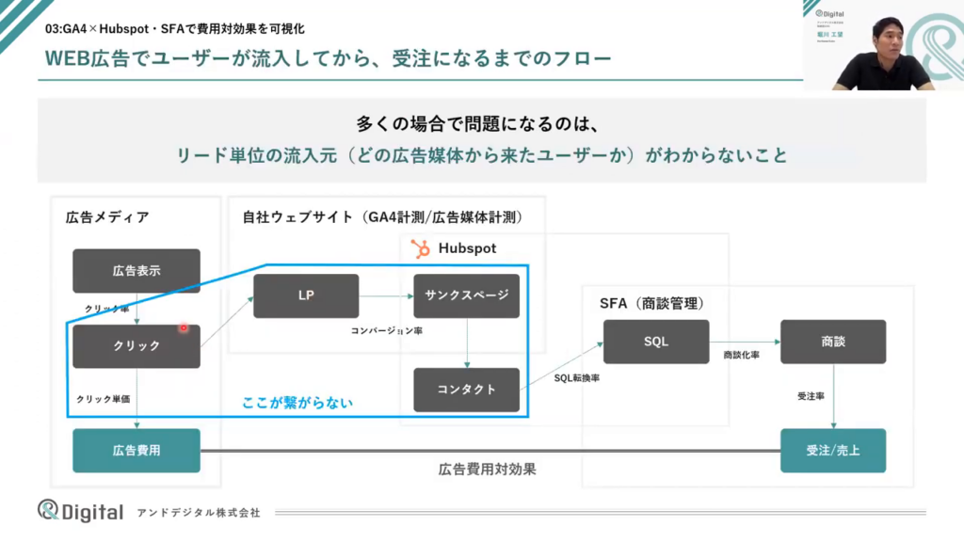
Task: Click the 広告費用対効果 label
Action: [487, 469]
